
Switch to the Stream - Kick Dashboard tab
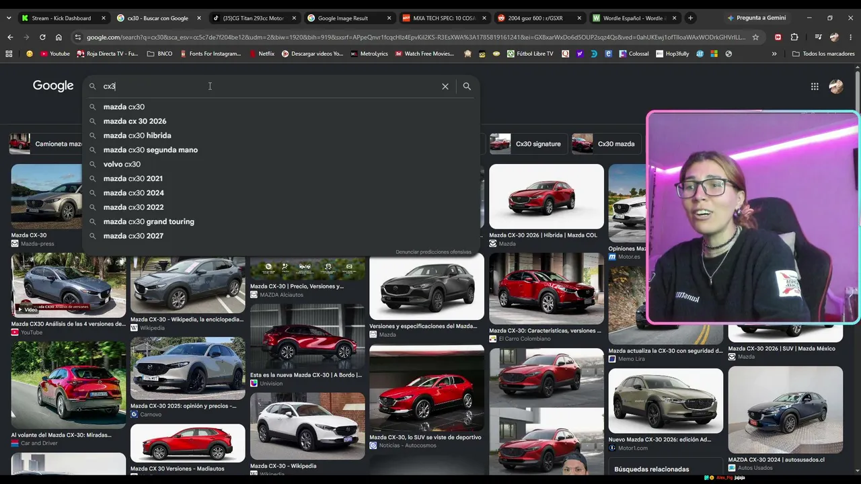63,18
